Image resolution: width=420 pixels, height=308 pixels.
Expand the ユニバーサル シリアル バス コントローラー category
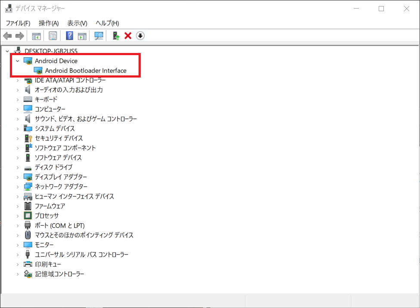pyautogui.click(x=17, y=255)
